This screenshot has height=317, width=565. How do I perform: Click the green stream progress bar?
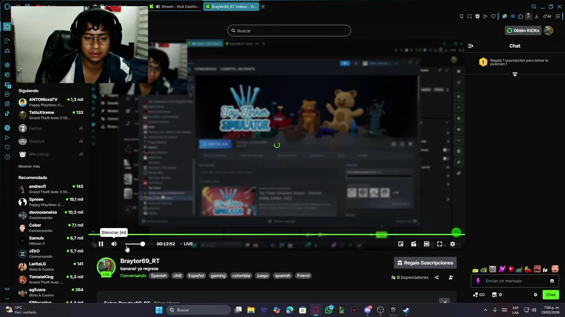276,234
